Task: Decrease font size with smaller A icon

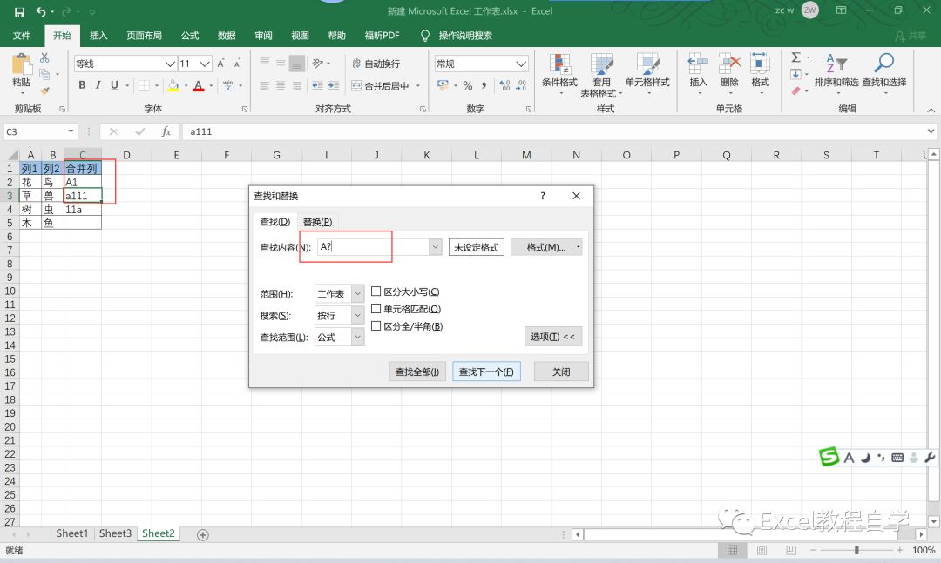Action: (237, 64)
